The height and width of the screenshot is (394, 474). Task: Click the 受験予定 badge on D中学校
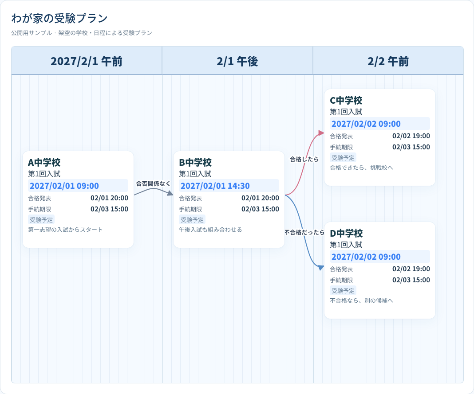pyautogui.click(x=343, y=290)
